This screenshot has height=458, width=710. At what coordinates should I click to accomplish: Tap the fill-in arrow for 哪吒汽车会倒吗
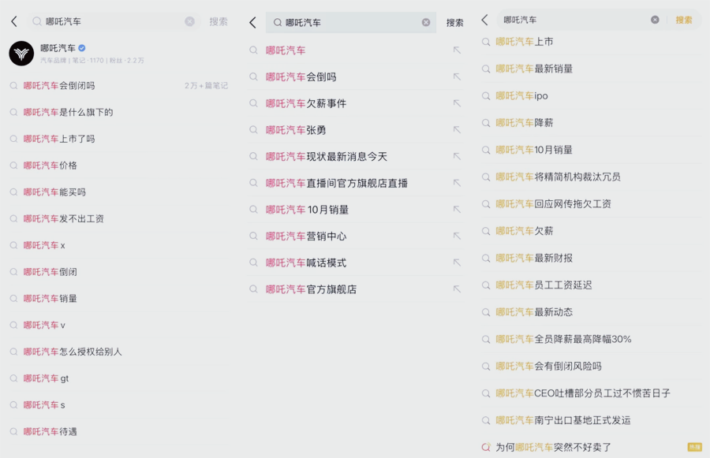point(457,77)
